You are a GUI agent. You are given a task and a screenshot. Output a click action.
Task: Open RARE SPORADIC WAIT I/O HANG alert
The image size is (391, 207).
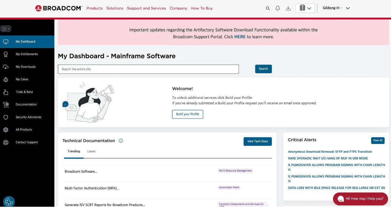pyautogui.click(x=328, y=158)
